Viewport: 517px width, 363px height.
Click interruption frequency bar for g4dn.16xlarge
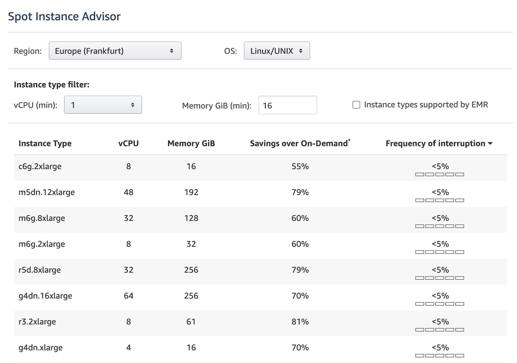[439, 304]
